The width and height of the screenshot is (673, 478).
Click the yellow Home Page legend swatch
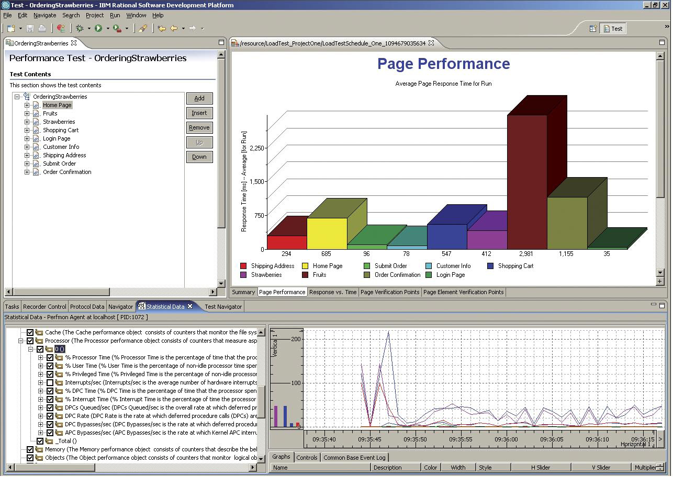pyautogui.click(x=305, y=266)
